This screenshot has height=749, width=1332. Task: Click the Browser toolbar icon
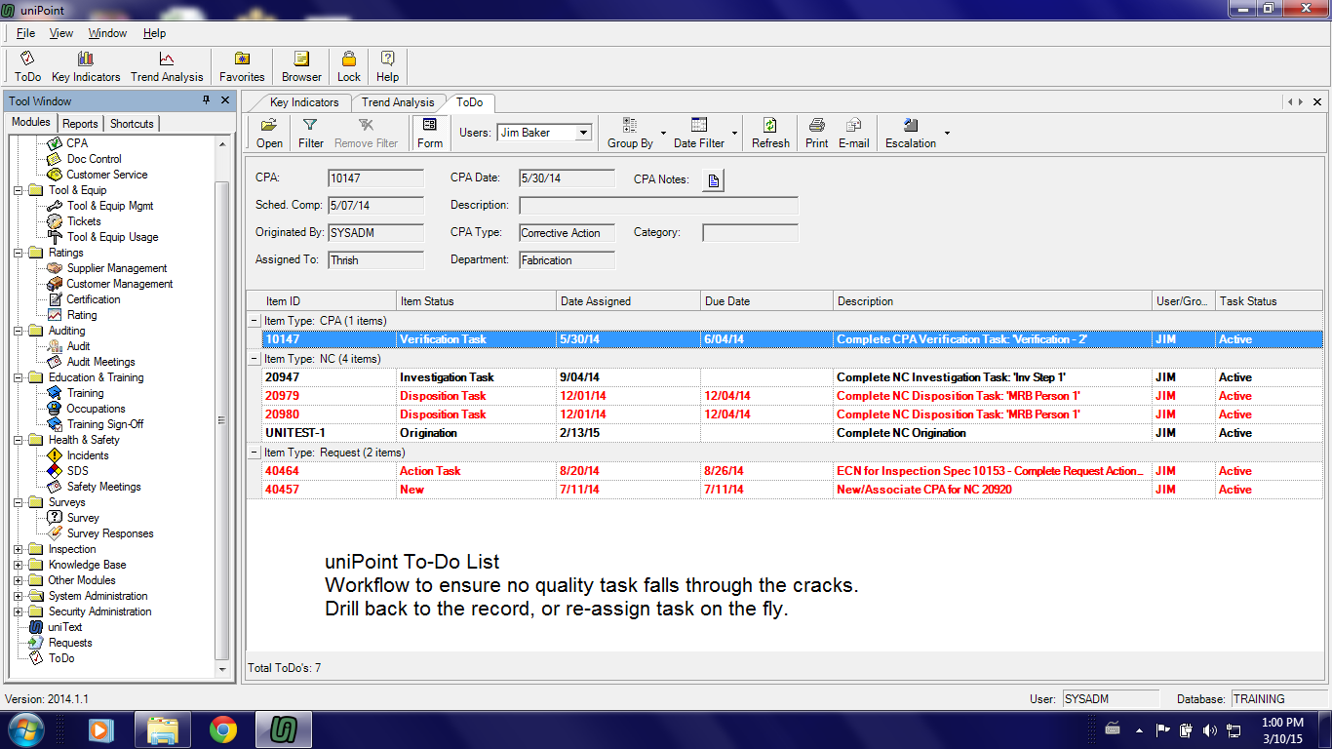[x=301, y=66]
